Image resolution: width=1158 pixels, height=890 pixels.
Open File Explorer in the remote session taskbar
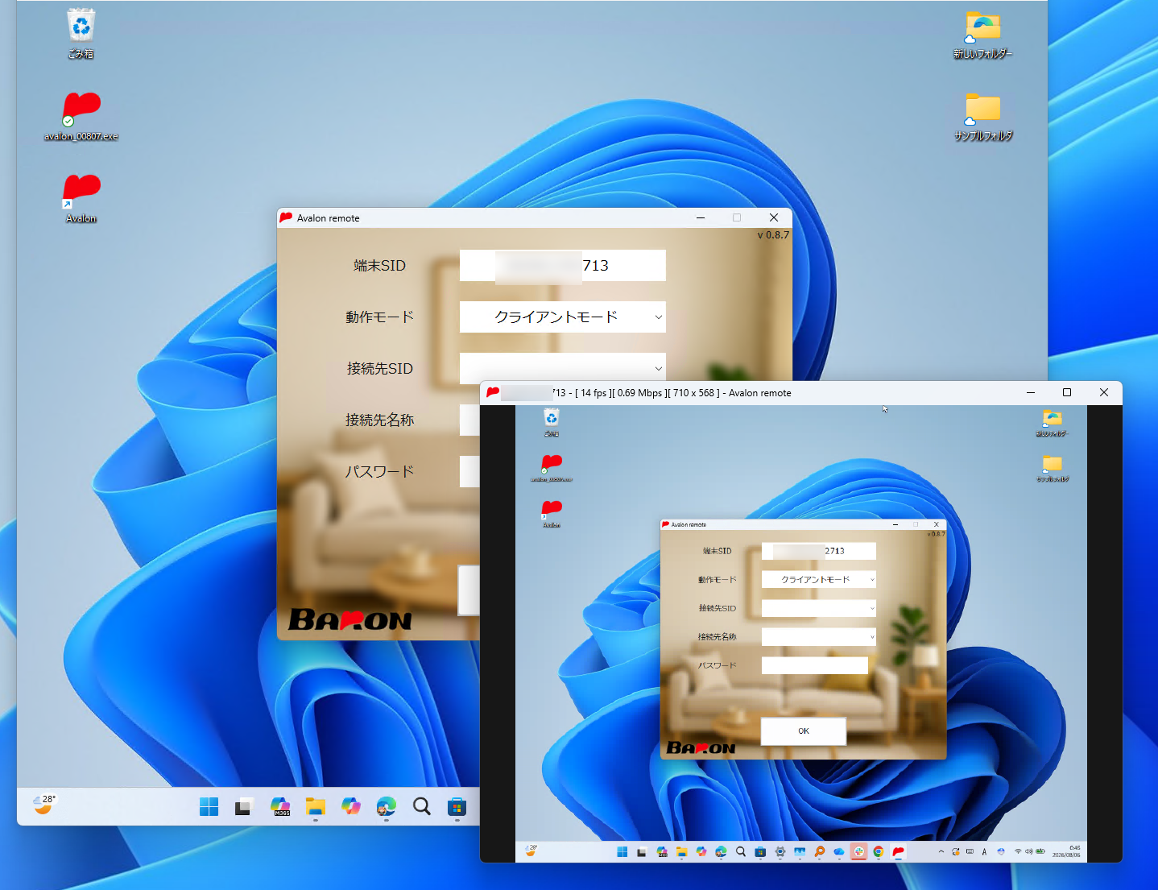[x=681, y=851]
